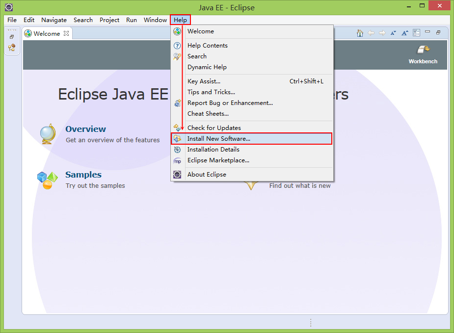Click the hierarchy icon in left trim bar
454x333 pixels.
pos(12,48)
